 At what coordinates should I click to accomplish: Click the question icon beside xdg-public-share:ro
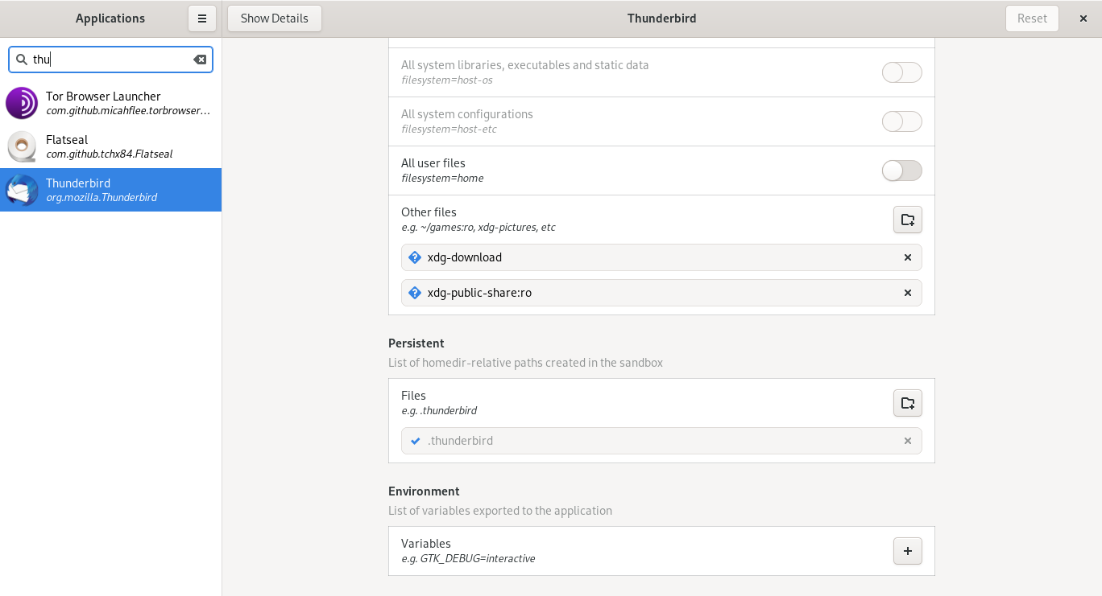click(415, 293)
